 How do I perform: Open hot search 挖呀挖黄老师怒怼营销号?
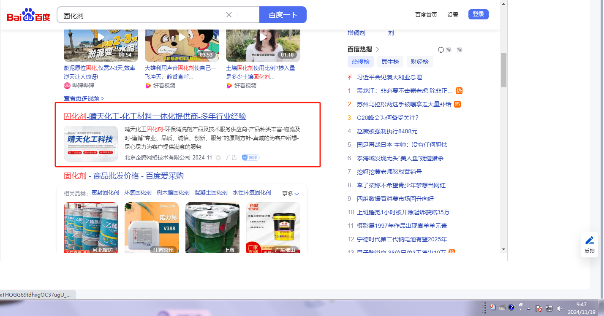389,172
